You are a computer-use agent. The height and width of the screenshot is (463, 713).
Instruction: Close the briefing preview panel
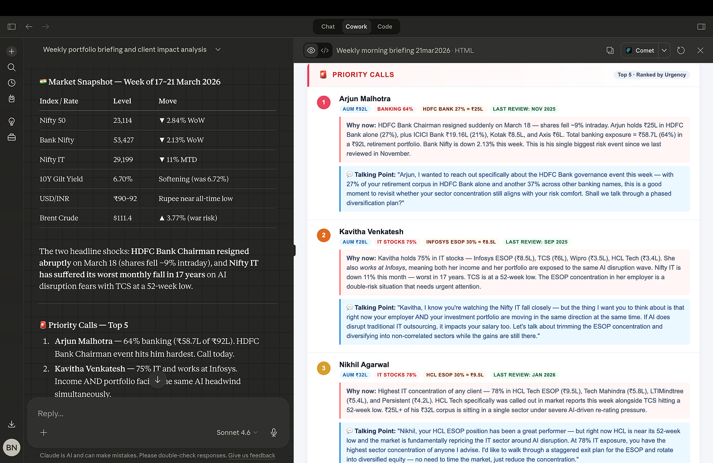700,50
